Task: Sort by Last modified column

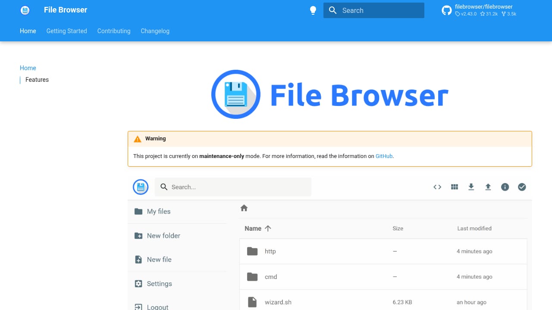Action: (474, 229)
